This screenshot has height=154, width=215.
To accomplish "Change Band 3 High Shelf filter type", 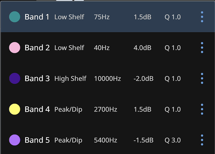I will [x=70, y=78].
